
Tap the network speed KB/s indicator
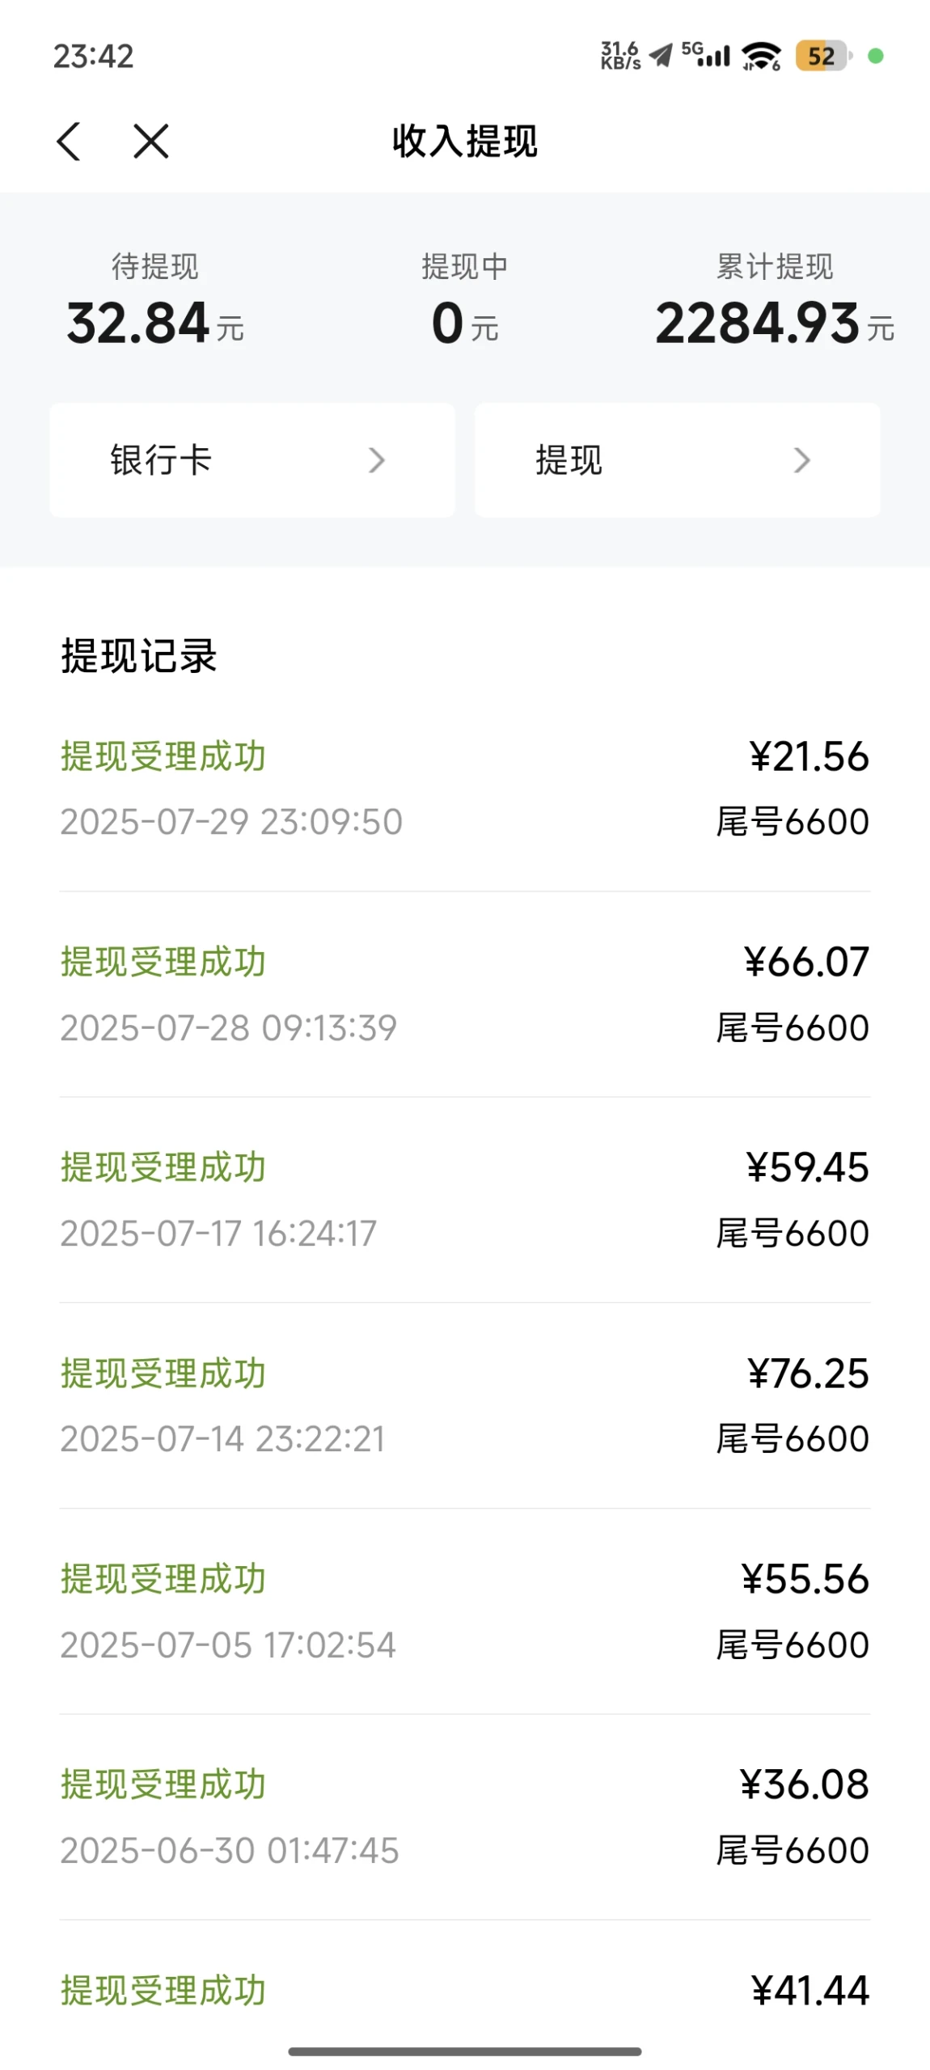click(620, 56)
